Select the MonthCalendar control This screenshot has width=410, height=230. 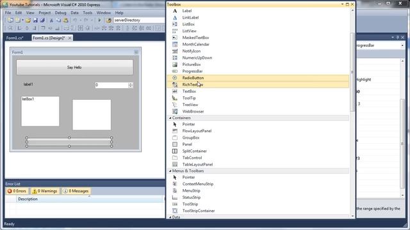[x=196, y=44]
